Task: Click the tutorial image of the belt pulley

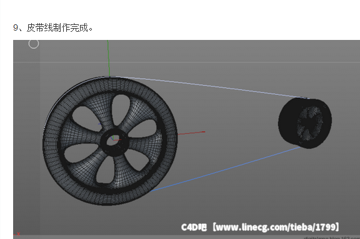Action: click(186, 139)
